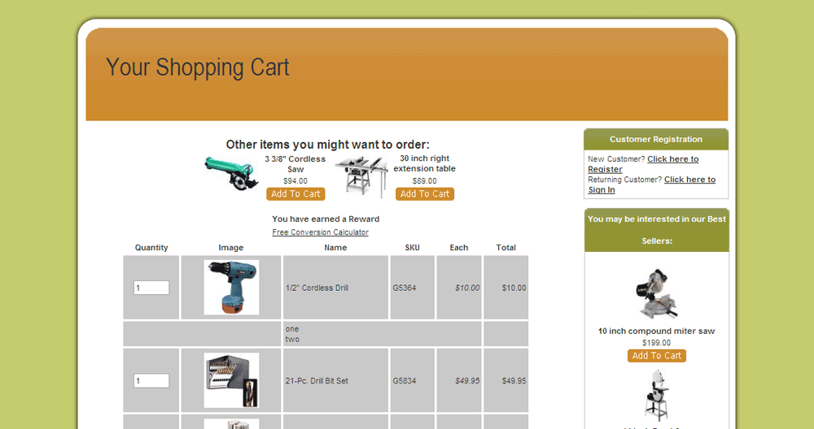The width and height of the screenshot is (814, 429).
Task: Click the 10 inch compound miter saw image
Action: (x=656, y=292)
